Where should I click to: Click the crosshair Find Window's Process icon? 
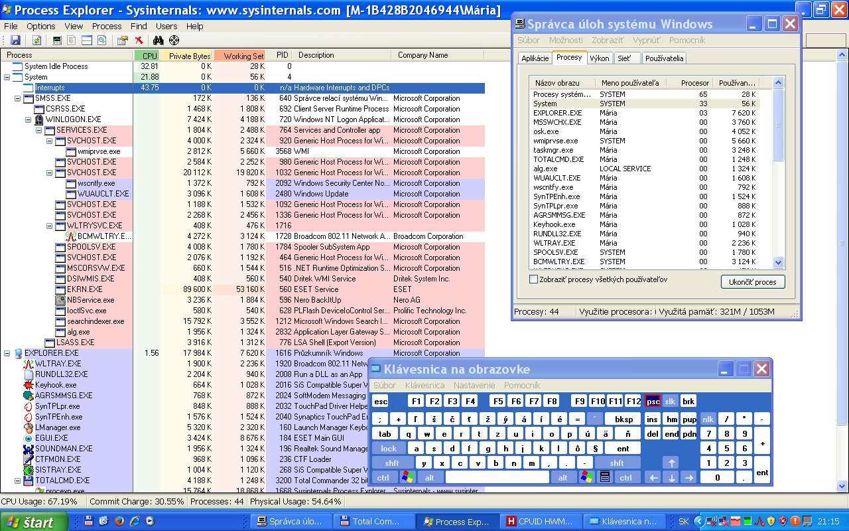174,40
